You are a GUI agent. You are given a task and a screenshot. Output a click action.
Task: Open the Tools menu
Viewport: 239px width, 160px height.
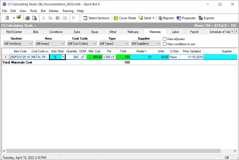(x=33, y=11)
